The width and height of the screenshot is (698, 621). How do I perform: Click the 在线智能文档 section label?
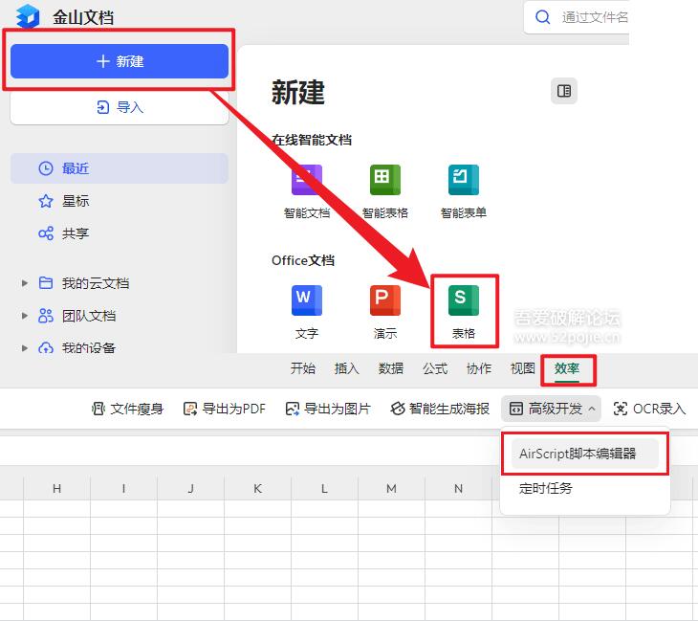312,140
